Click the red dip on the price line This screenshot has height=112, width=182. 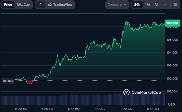tap(29, 82)
